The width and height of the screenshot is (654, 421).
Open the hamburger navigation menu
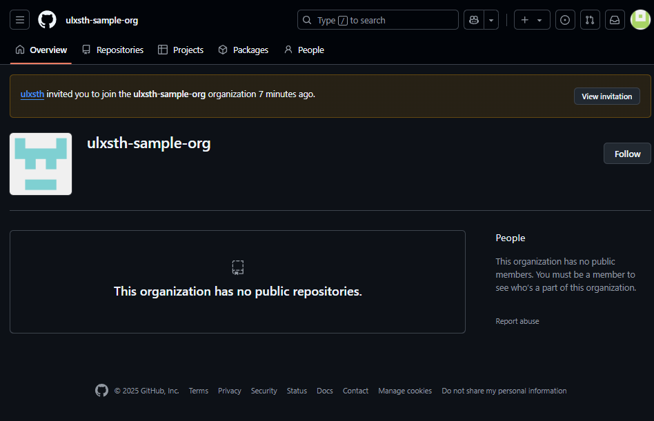(x=19, y=20)
